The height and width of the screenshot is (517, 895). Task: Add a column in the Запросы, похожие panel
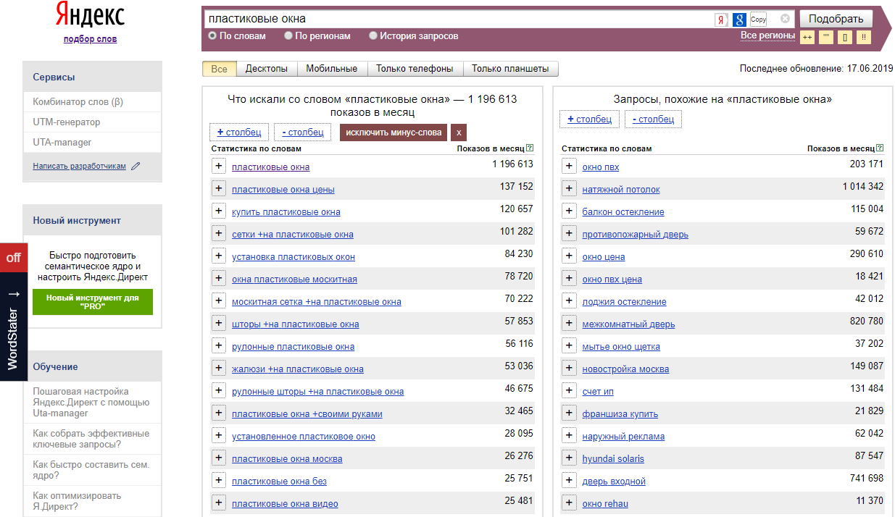tap(589, 119)
